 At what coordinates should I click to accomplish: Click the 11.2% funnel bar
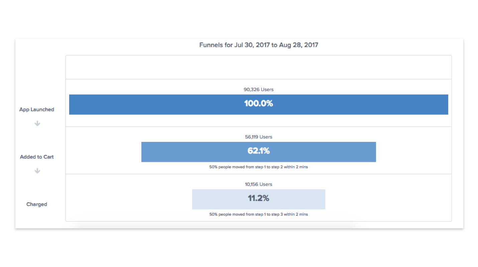(x=258, y=199)
